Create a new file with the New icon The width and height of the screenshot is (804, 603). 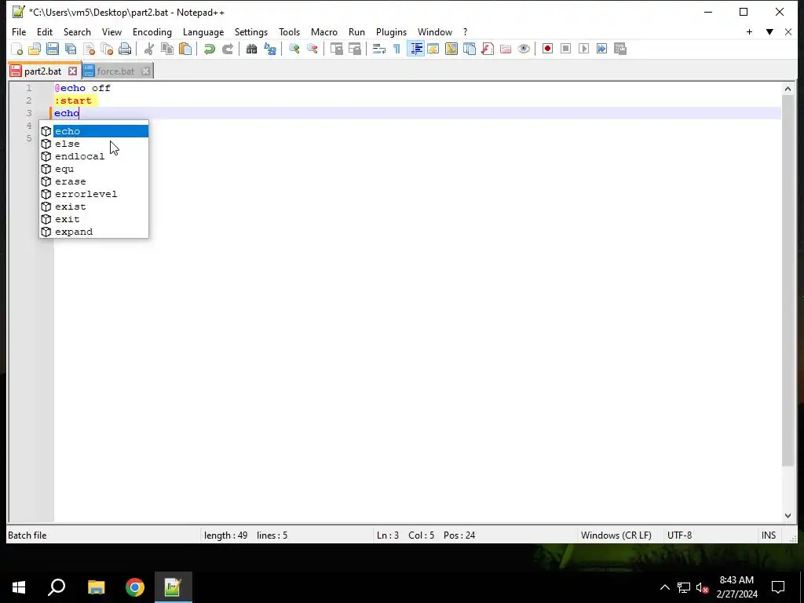point(17,49)
